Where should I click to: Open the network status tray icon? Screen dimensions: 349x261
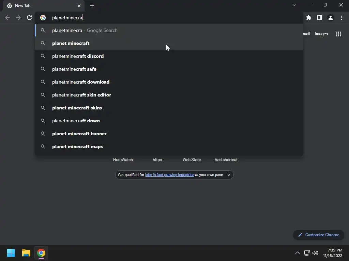(x=307, y=253)
